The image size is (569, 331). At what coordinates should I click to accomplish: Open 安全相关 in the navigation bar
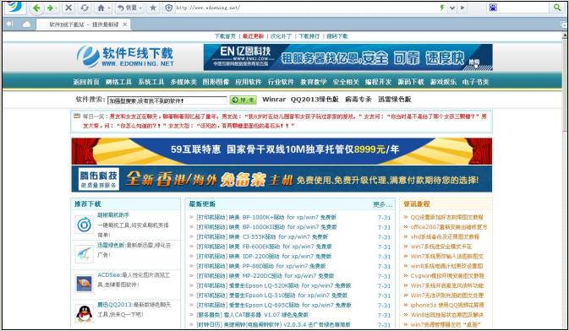pyautogui.click(x=346, y=82)
